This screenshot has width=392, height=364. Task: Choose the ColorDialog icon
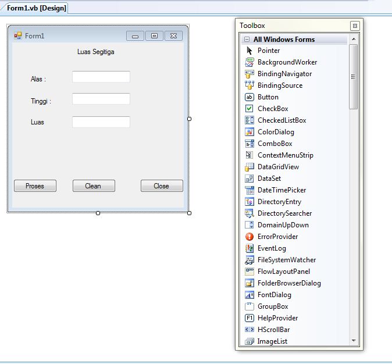click(250, 132)
